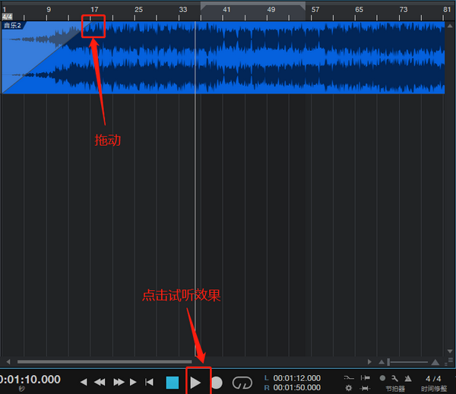The image size is (456, 394).
Task: Open the transport gear settings icon
Action: point(349,388)
